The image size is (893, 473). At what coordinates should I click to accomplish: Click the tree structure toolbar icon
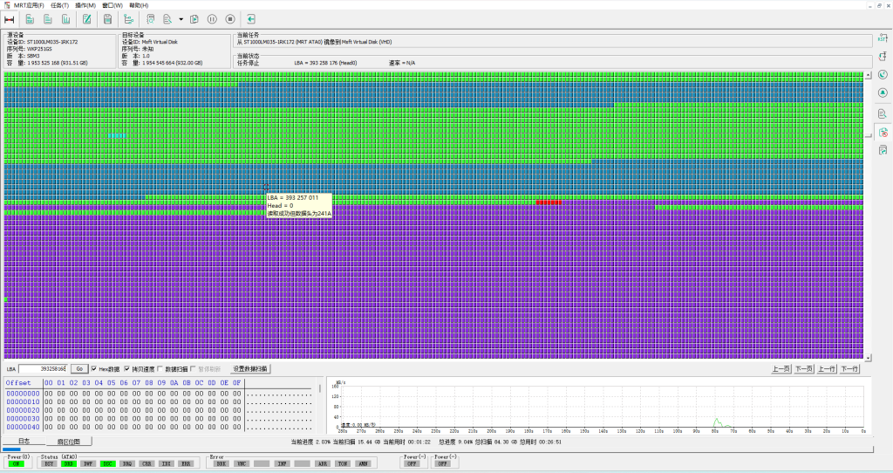tap(129, 19)
